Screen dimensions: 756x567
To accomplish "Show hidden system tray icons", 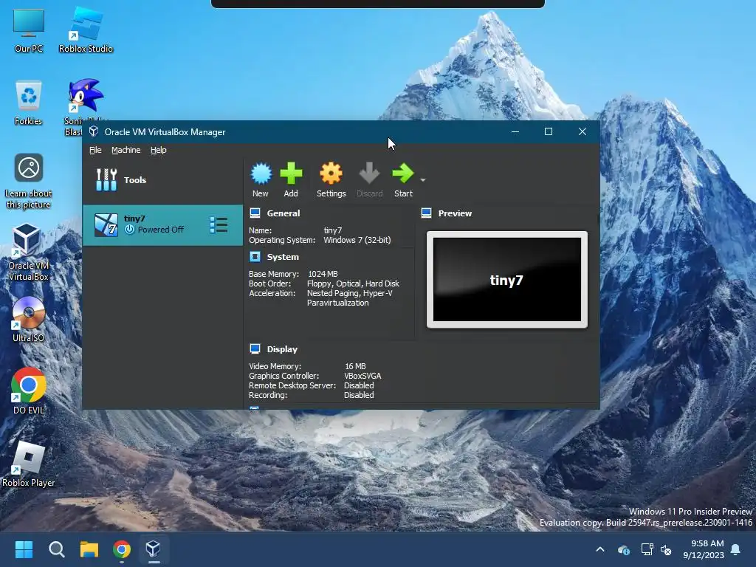I will click(600, 549).
